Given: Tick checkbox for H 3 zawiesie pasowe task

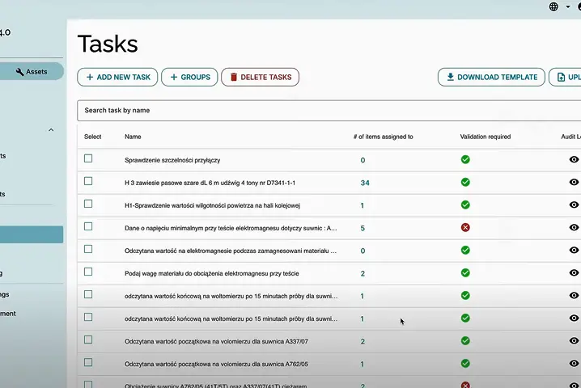Looking at the screenshot, I should (x=88, y=182).
